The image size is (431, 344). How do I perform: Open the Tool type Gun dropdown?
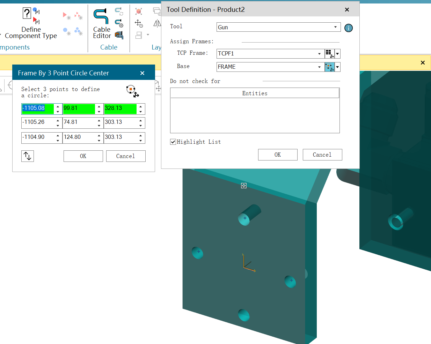coord(335,27)
